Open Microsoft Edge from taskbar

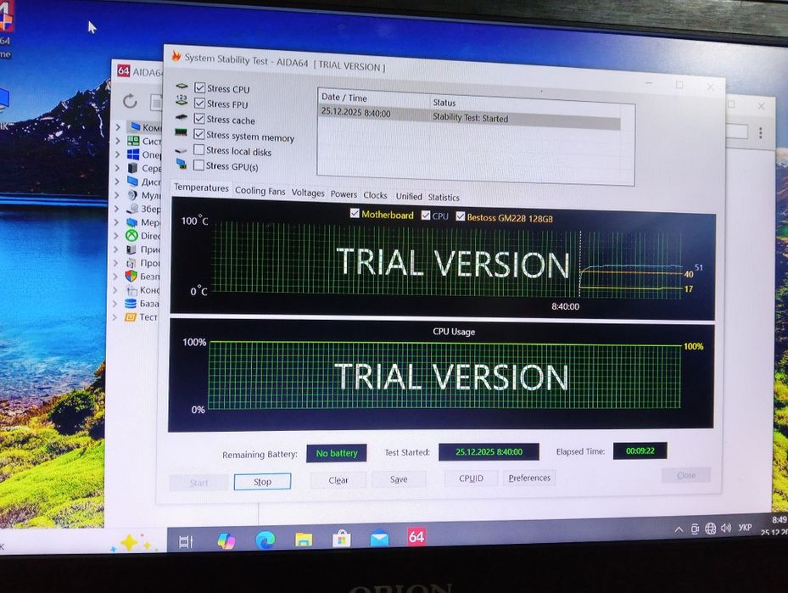click(265, 540)
